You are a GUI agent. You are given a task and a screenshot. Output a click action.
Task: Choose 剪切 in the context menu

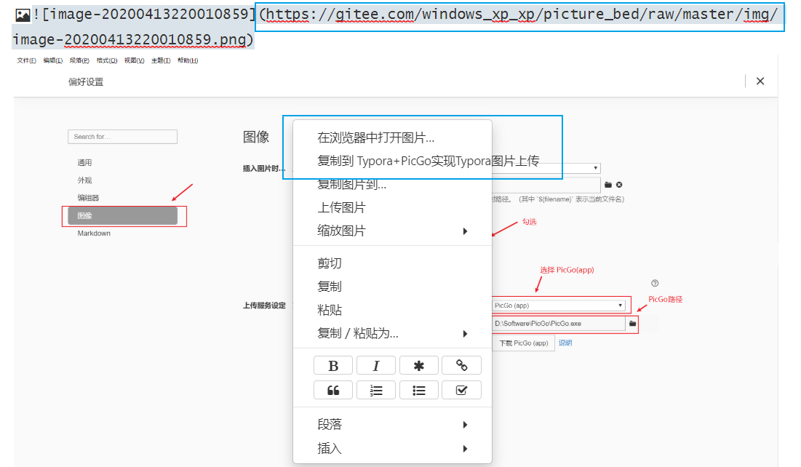click(330, 263)
